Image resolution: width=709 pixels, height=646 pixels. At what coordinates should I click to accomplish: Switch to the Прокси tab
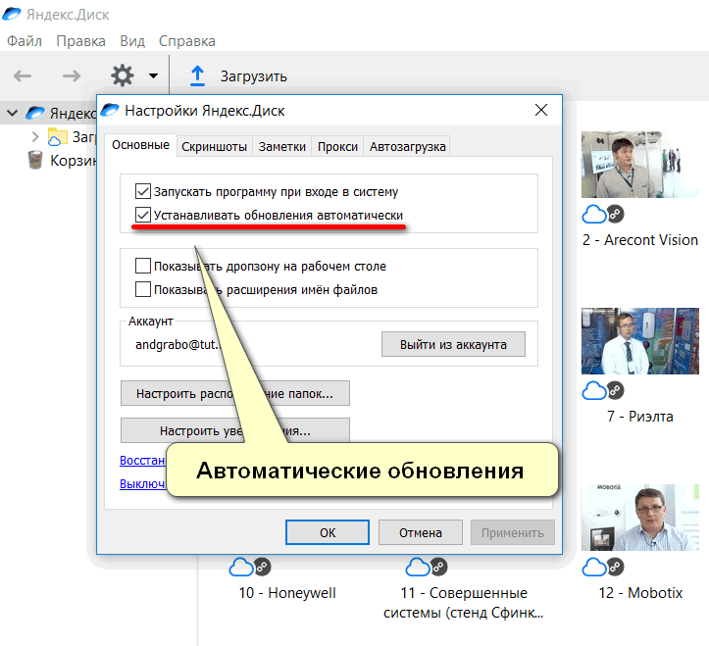(337, 146)
